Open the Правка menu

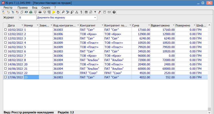(22, 8)
